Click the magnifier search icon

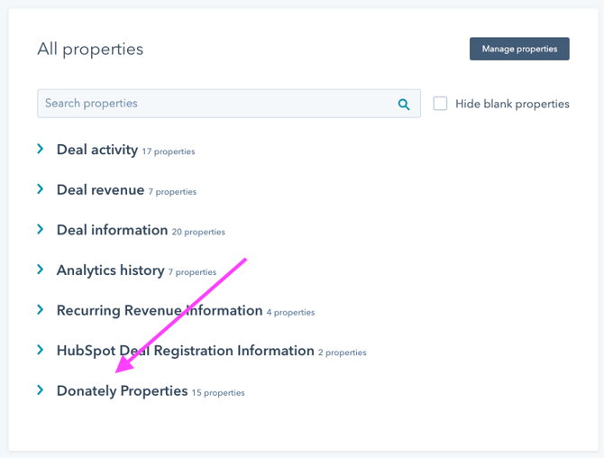coord(404,104)
